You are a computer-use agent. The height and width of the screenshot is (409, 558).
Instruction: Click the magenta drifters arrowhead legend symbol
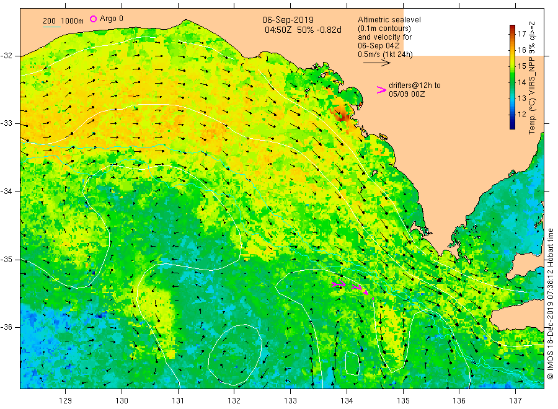pos(381,90)
